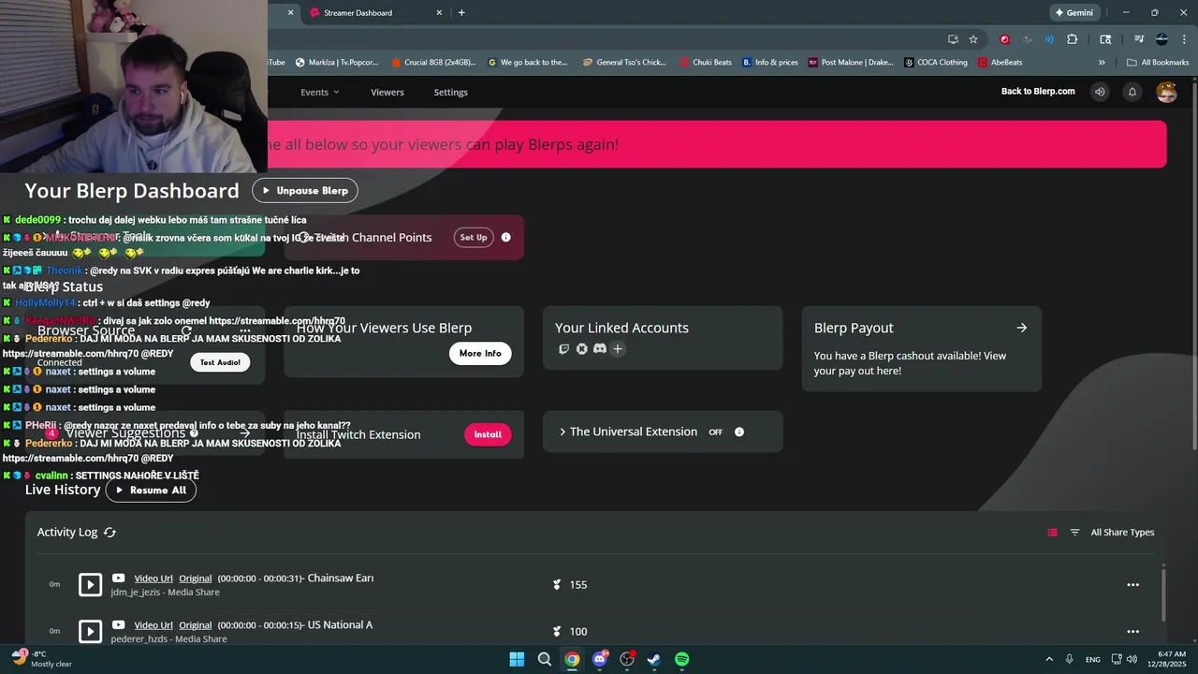The image size is (1198, 674).
Task: Click the Test Audio! button
Action: 220,362
